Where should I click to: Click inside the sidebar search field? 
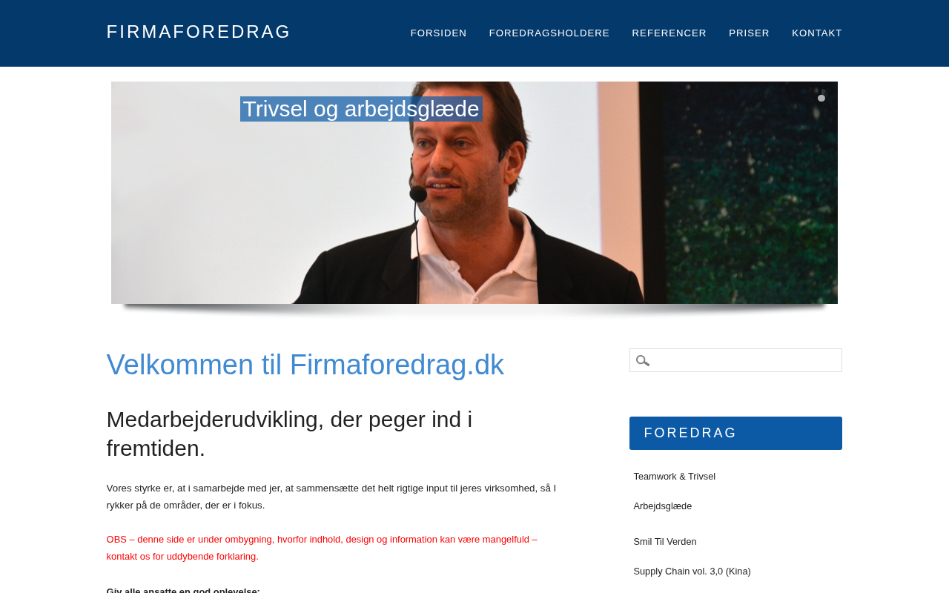click(x=735, y=360)
